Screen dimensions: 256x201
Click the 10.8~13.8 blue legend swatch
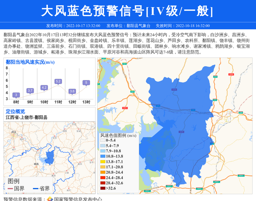[x=102, y=157]
